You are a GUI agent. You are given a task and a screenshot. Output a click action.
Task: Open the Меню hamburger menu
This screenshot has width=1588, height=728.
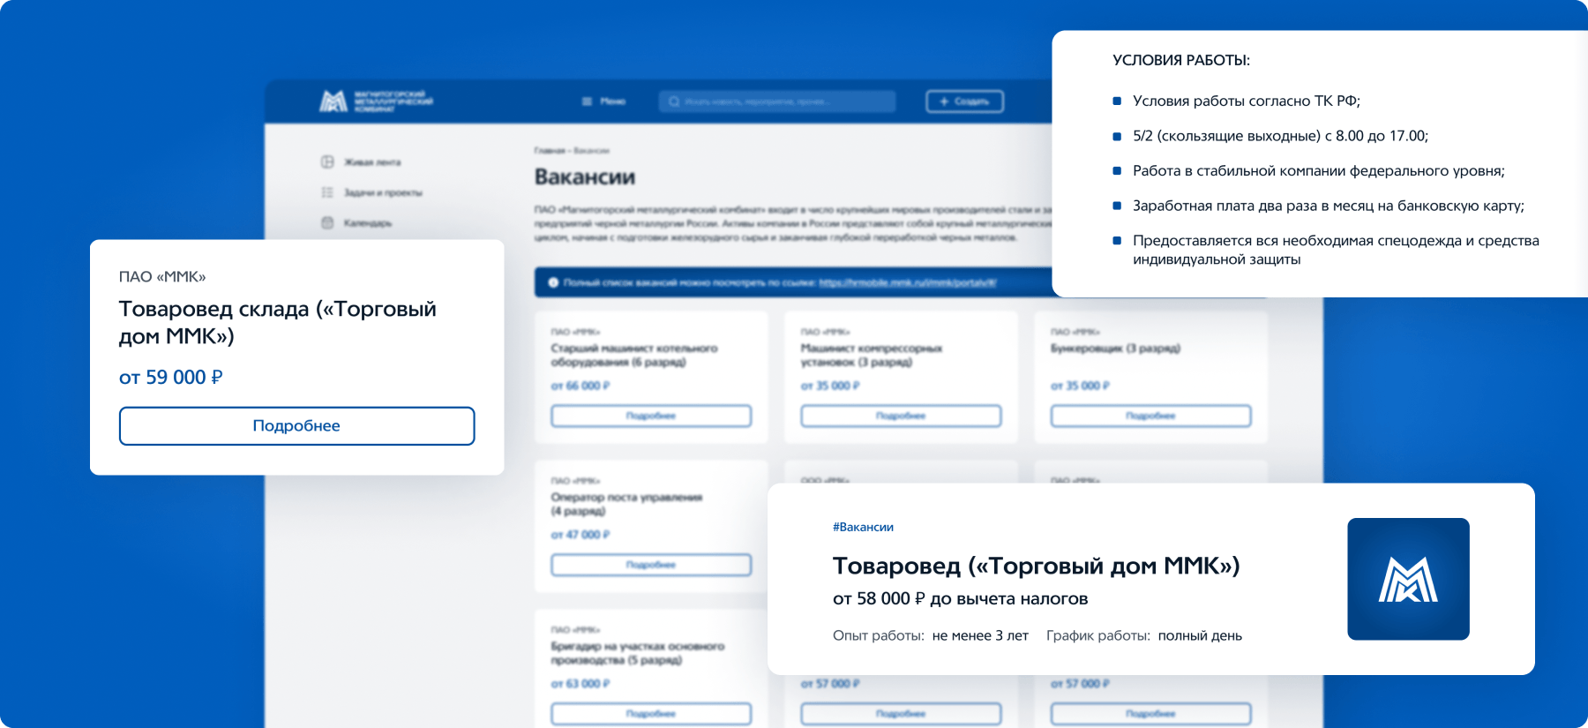tap(603, 101)
